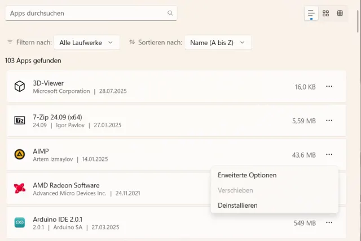Click the 3D-Viewer app icon
The height and width of the screenshot is (241, 361).
(x=20, y=87)
